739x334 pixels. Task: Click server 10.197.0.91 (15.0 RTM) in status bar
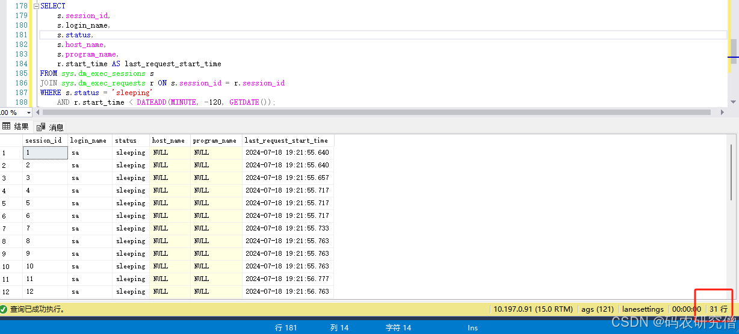click(533, 309)
